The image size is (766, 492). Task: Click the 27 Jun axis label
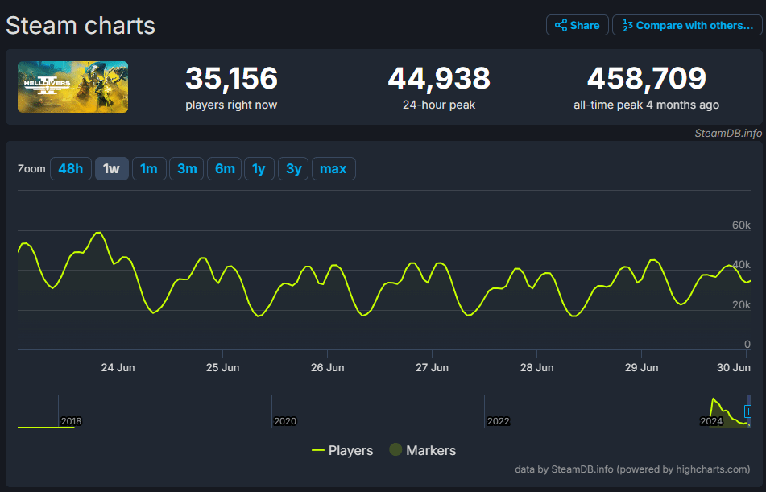pos(432,367)
